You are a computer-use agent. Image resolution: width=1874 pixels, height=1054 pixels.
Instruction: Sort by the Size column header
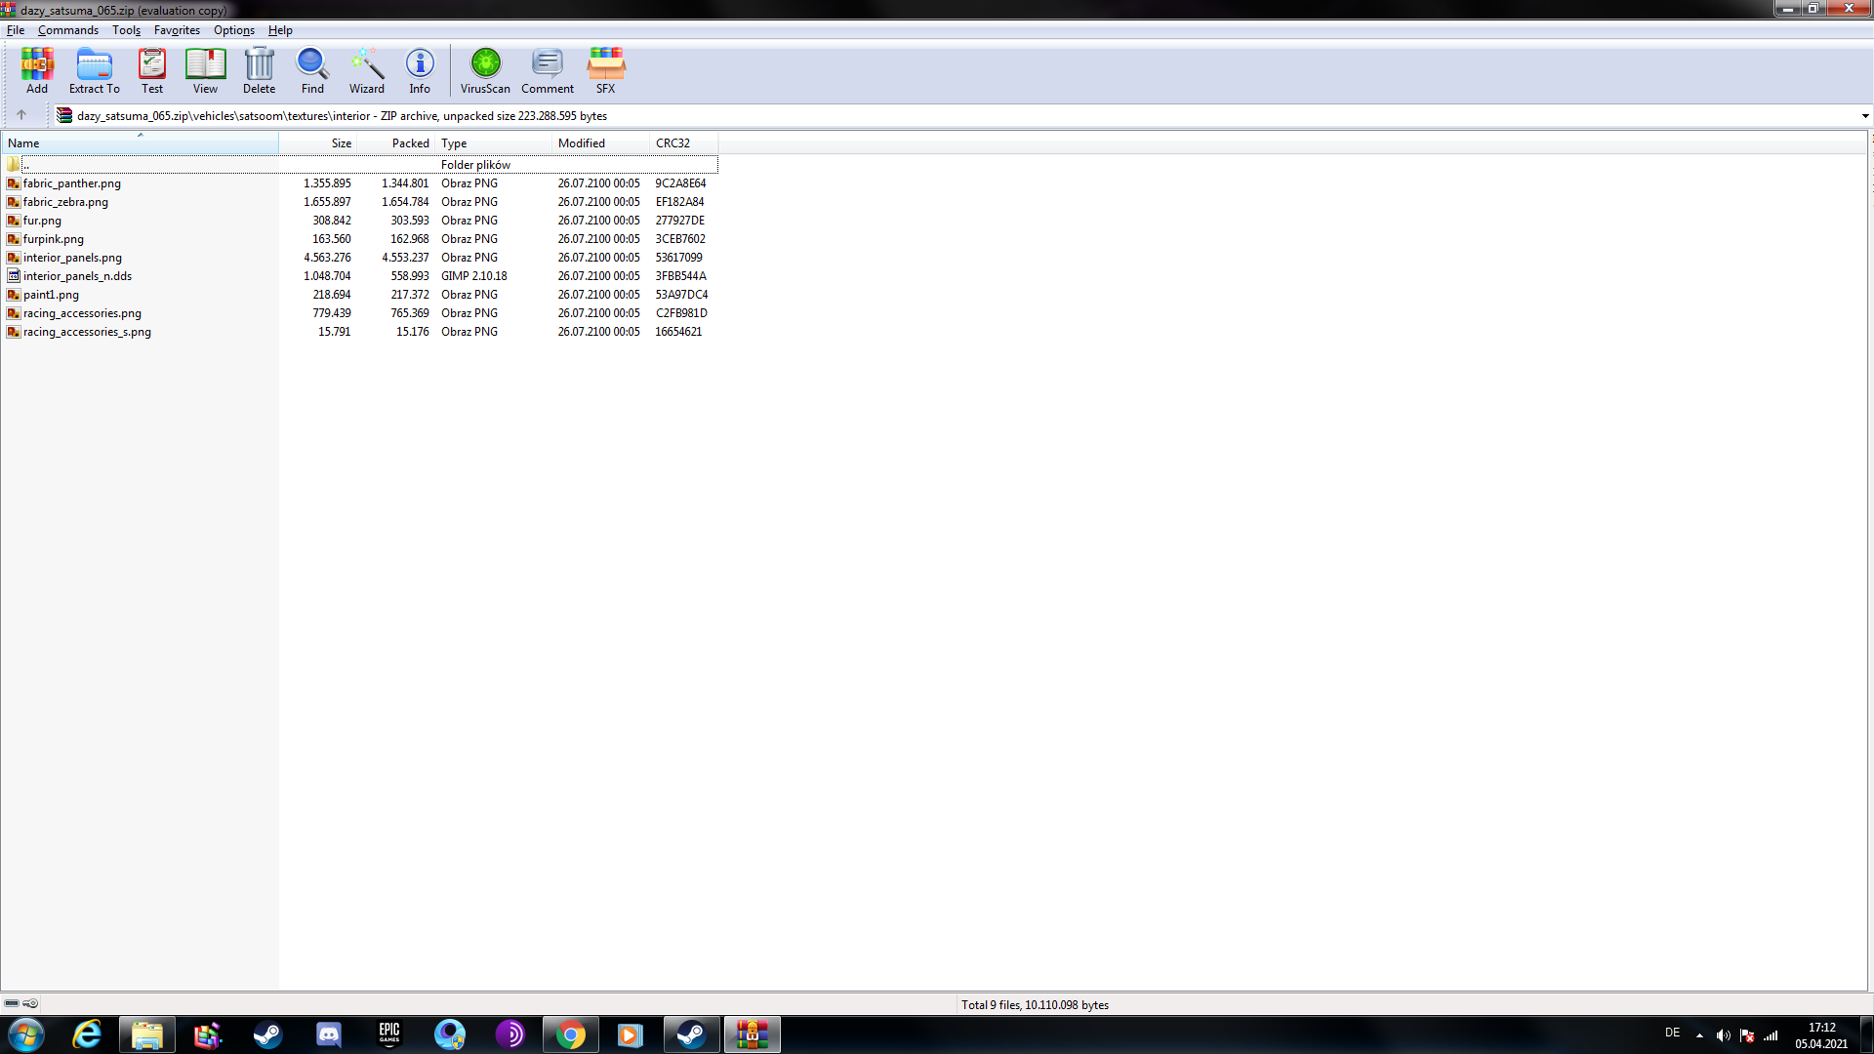318,142
